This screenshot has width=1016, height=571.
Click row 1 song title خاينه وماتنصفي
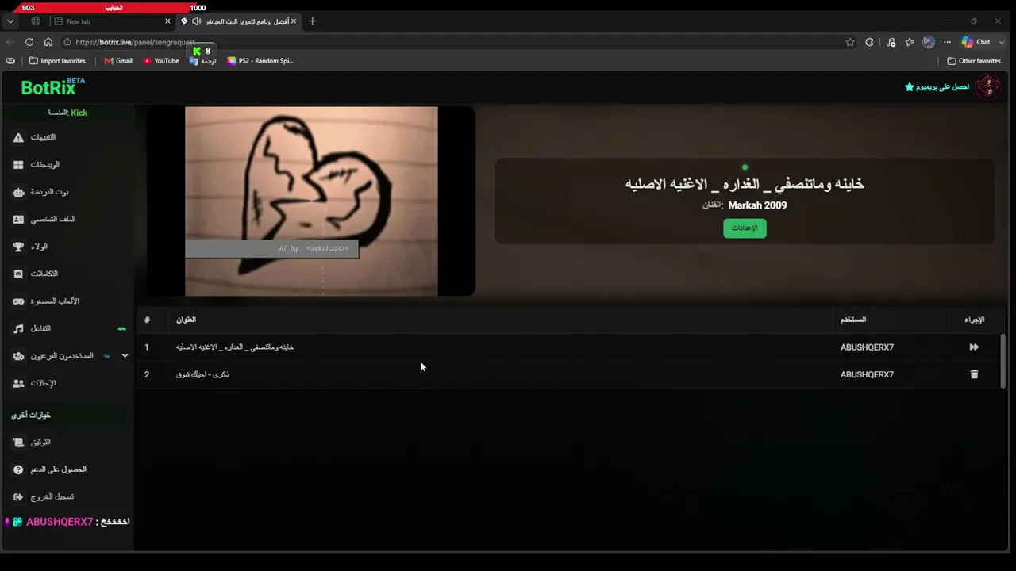235,347
